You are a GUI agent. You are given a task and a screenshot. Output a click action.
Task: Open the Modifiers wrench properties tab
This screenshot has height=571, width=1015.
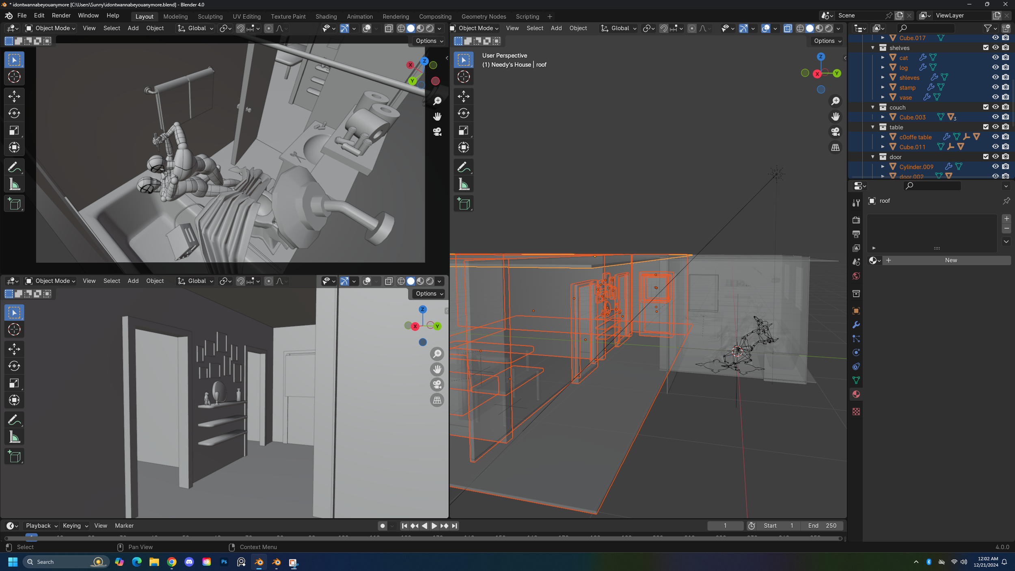856,325
